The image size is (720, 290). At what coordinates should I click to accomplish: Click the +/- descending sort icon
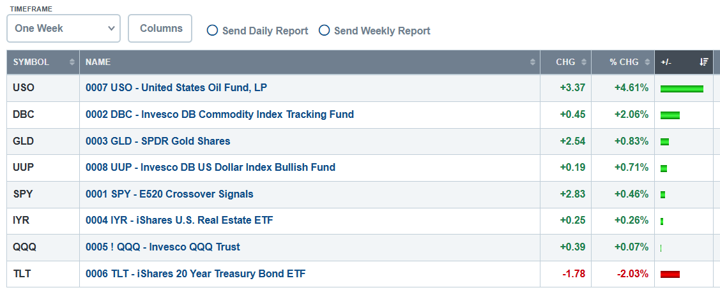[x=703, y=62]
